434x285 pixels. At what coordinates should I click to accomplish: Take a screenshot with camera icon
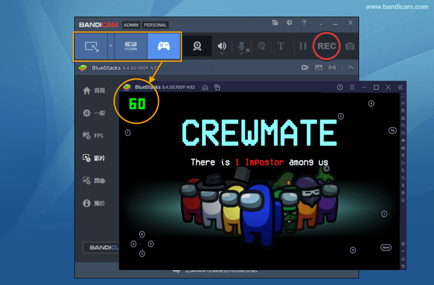(351, 46)
